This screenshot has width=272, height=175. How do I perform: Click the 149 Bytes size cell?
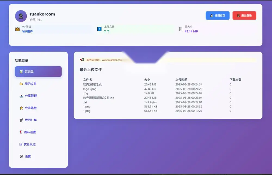150,102
